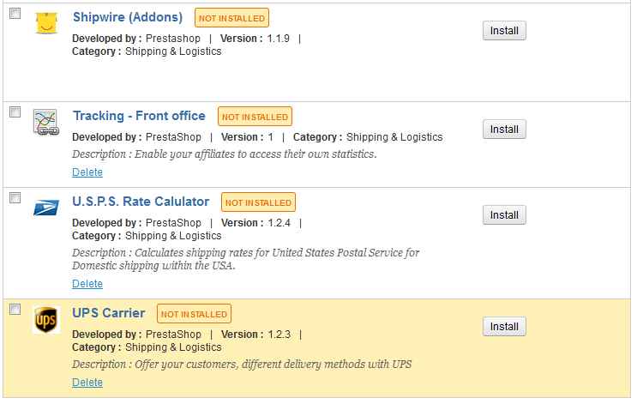Click the Shipwire yellow box icon
The height and width of the screenshot is (404, 637).
(x=45, y=23)
